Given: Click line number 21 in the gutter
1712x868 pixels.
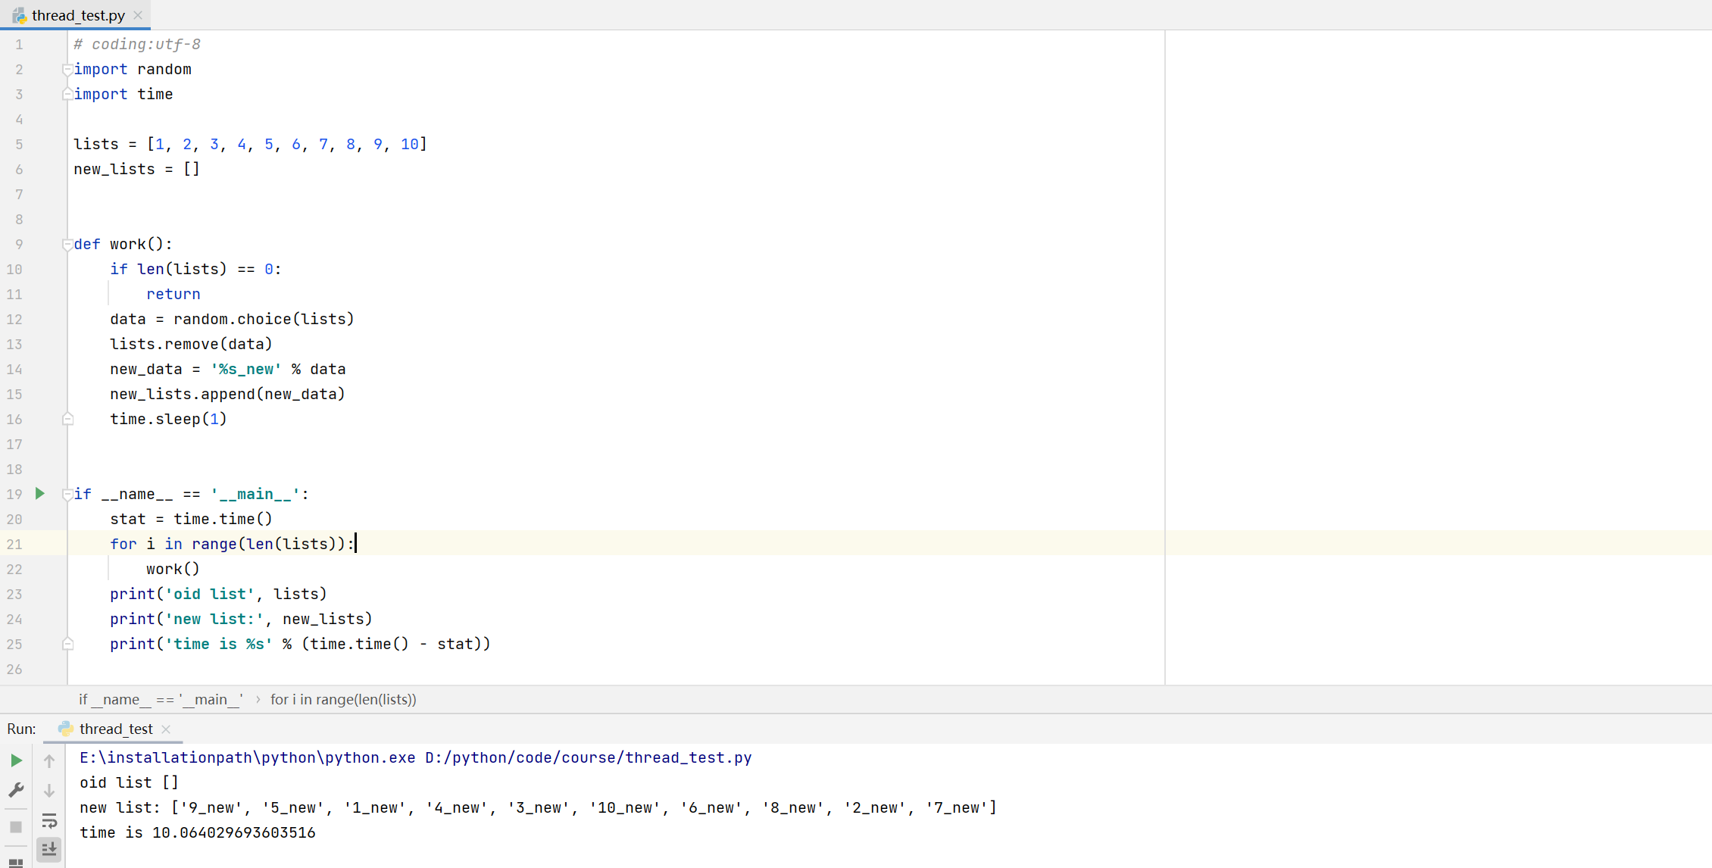Looking at the screenshot, I should pyautogui.click(x=14, y=544).
